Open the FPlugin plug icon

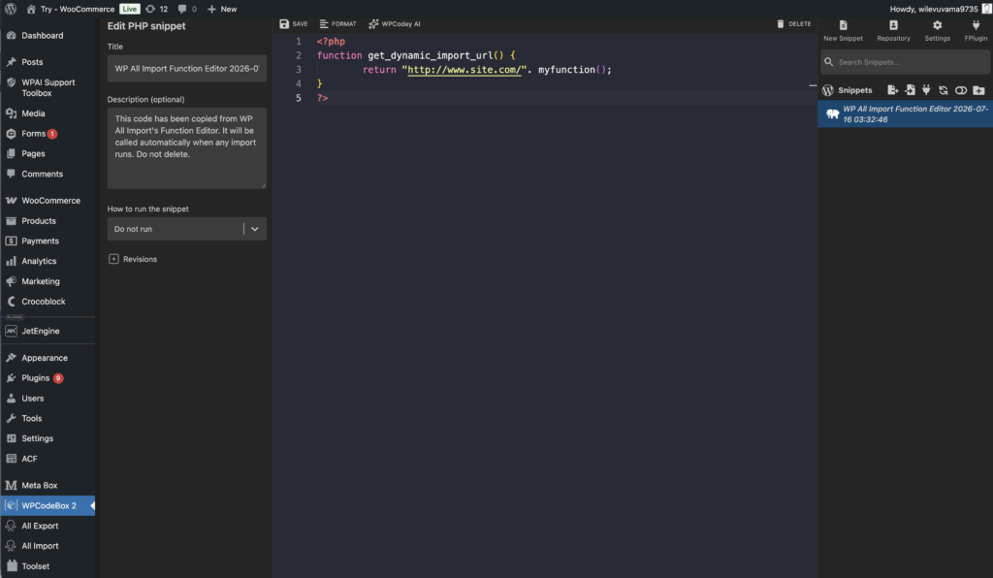click(x=976, y=25)
